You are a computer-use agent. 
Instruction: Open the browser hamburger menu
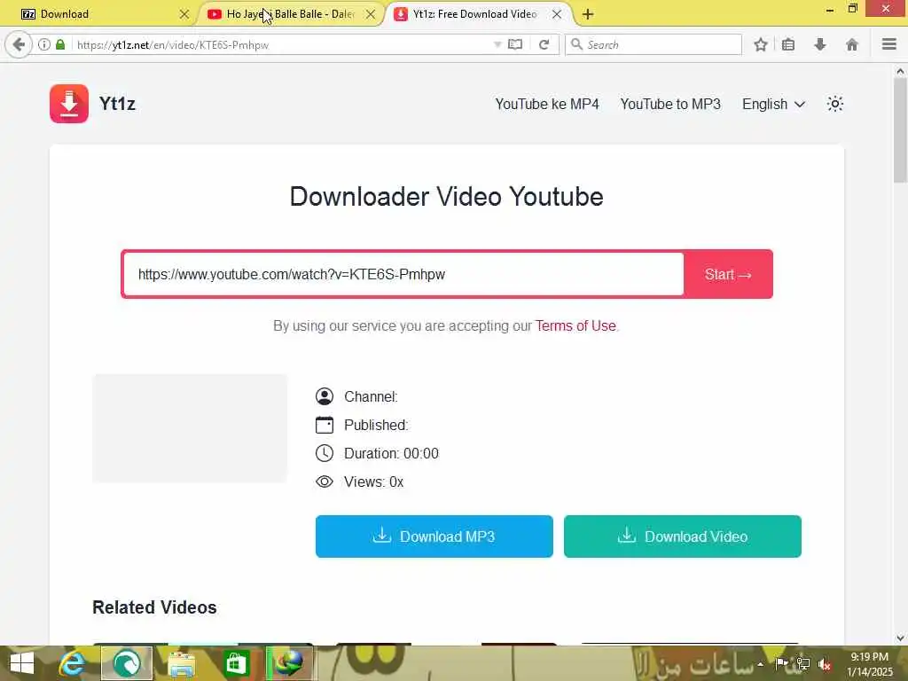[889, 44]
